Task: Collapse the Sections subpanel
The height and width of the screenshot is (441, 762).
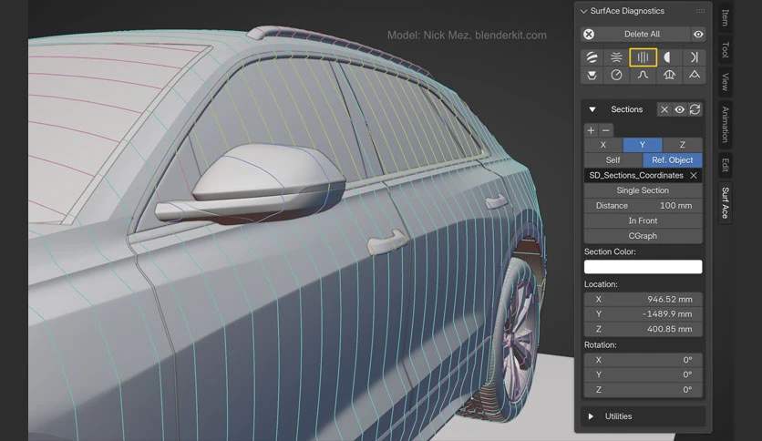Action: tap(592, 109)
